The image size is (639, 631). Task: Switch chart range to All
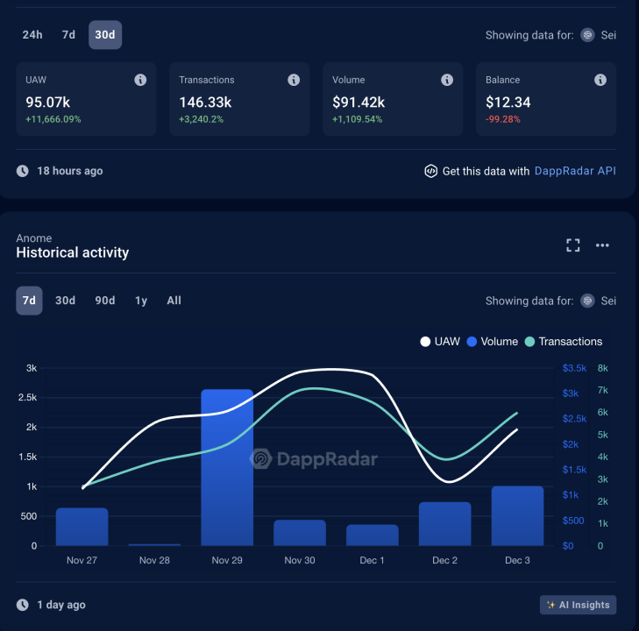[174, 301]
